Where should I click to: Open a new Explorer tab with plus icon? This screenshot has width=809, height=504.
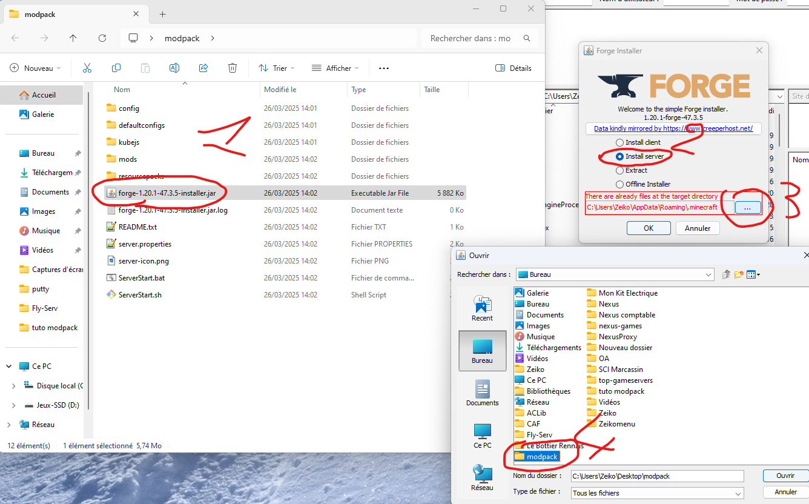(x=162, y=14)
